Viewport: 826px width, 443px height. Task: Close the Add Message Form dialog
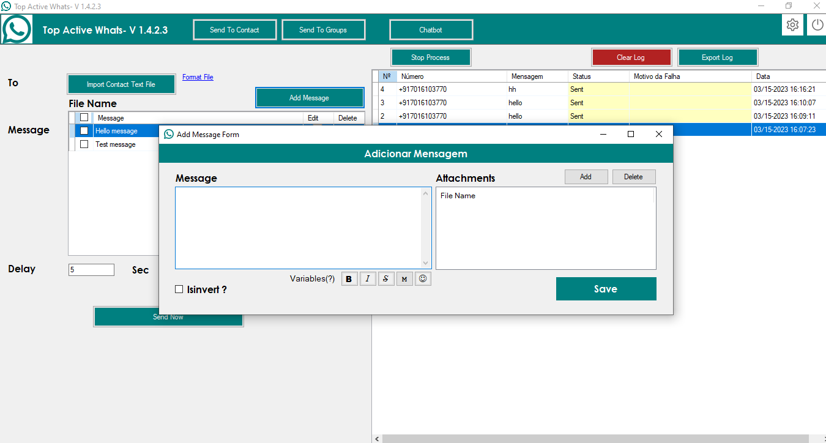[x=659, y=134]
